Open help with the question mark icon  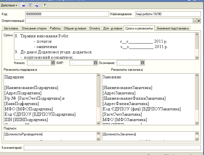pyautogui.click(x=44, y=5)
